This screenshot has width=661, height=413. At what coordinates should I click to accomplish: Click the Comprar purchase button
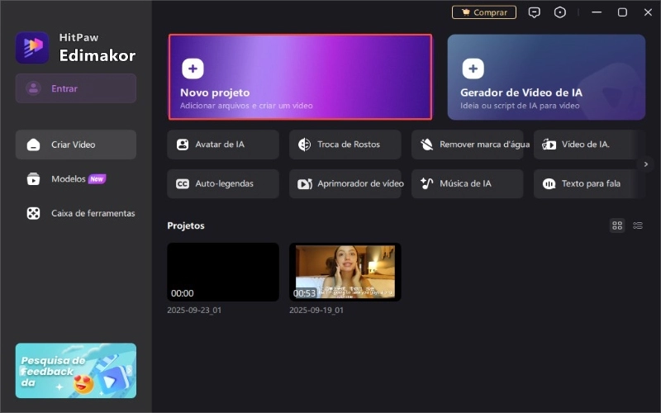pos(484,12)
